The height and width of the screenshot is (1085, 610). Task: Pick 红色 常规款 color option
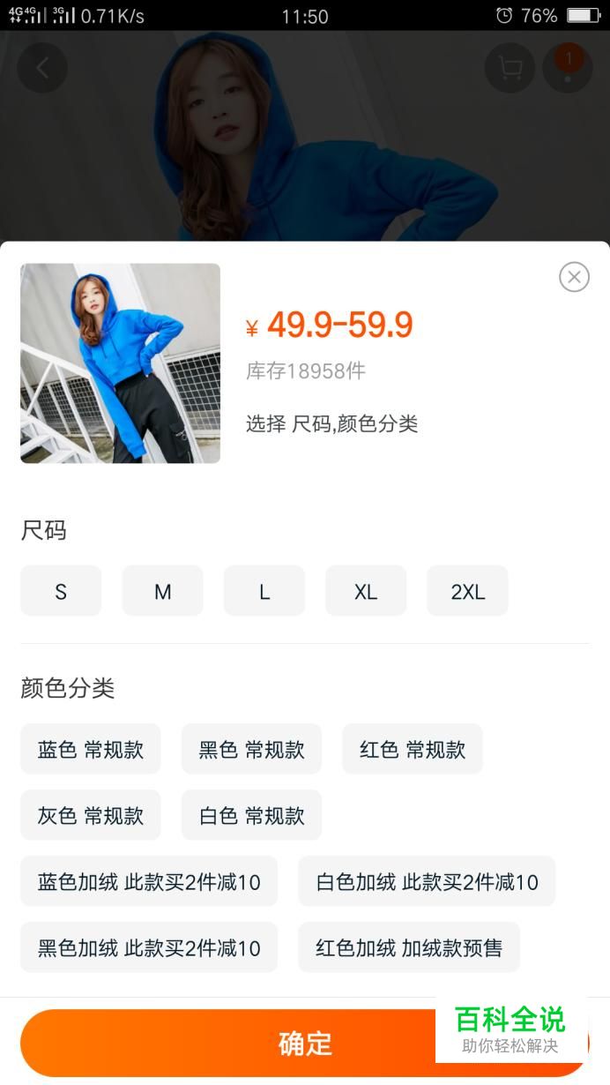coord(413,749)
